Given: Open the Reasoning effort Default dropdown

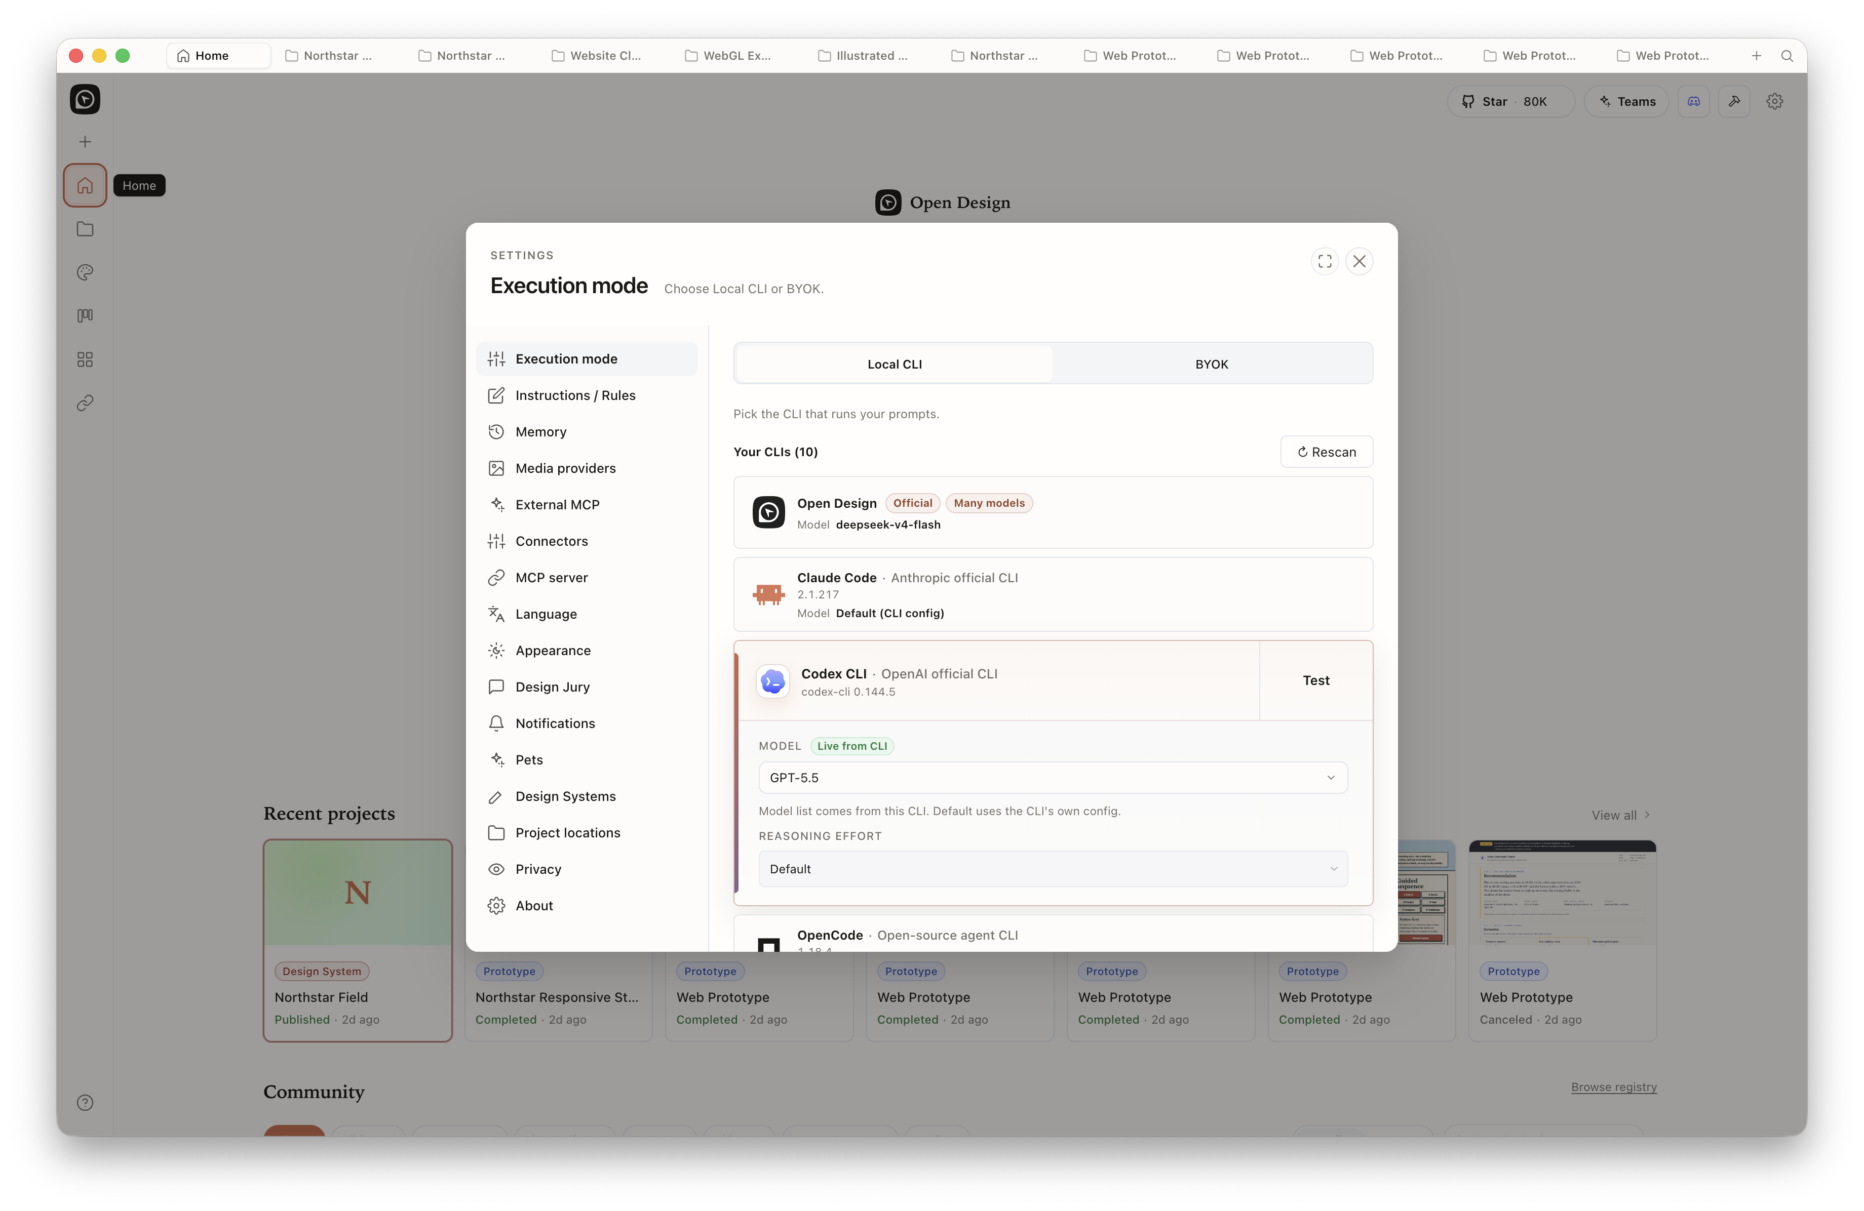Looking at the screenshot, I should pos(1053,869).
